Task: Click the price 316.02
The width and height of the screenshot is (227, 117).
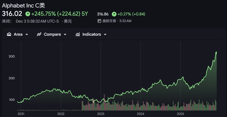Action: [x=12, y=14]
